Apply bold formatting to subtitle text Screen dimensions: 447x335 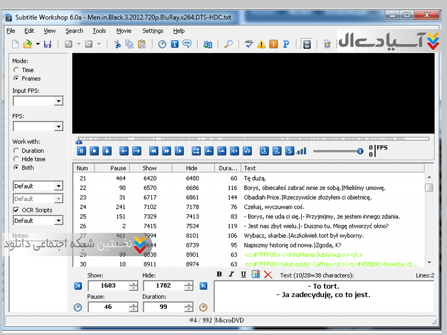[x=219, y=274]
